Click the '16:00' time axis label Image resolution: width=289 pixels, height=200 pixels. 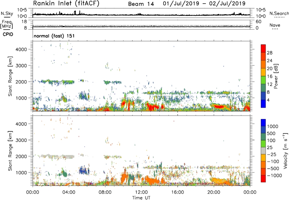[177, 192]
